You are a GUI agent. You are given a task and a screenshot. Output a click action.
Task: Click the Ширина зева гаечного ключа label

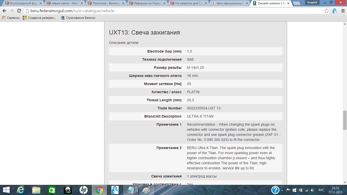click(x=155, y=76)
